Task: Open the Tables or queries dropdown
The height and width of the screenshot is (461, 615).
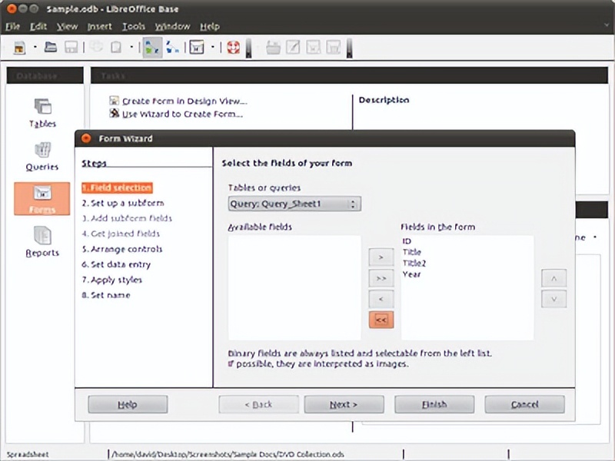Action: (294, 204)
